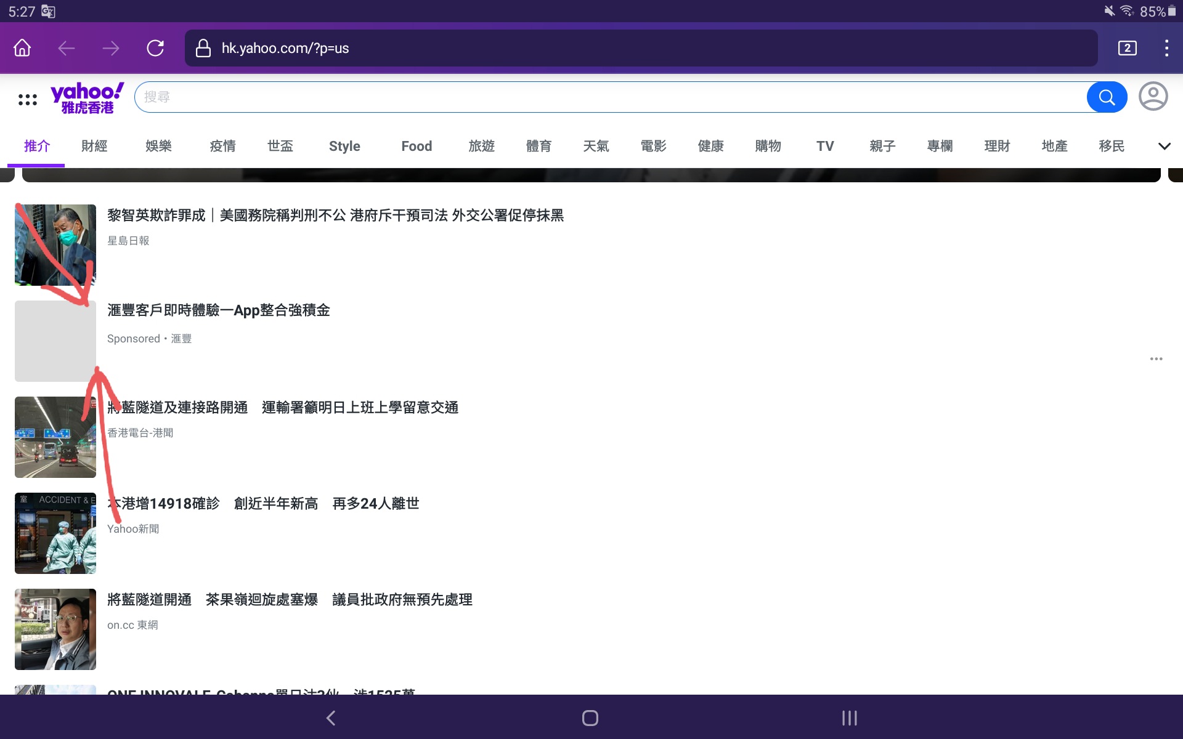The image size is (1183, 739).
Task: Go back using the browser back arrow
Action: (66, 48)
